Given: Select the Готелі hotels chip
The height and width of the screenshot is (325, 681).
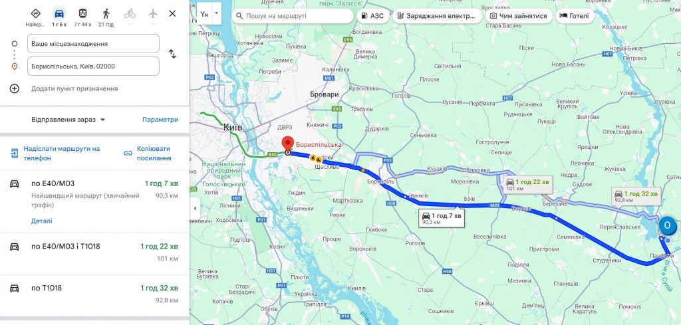Looking at the screenshot, I should click(575, 16).
